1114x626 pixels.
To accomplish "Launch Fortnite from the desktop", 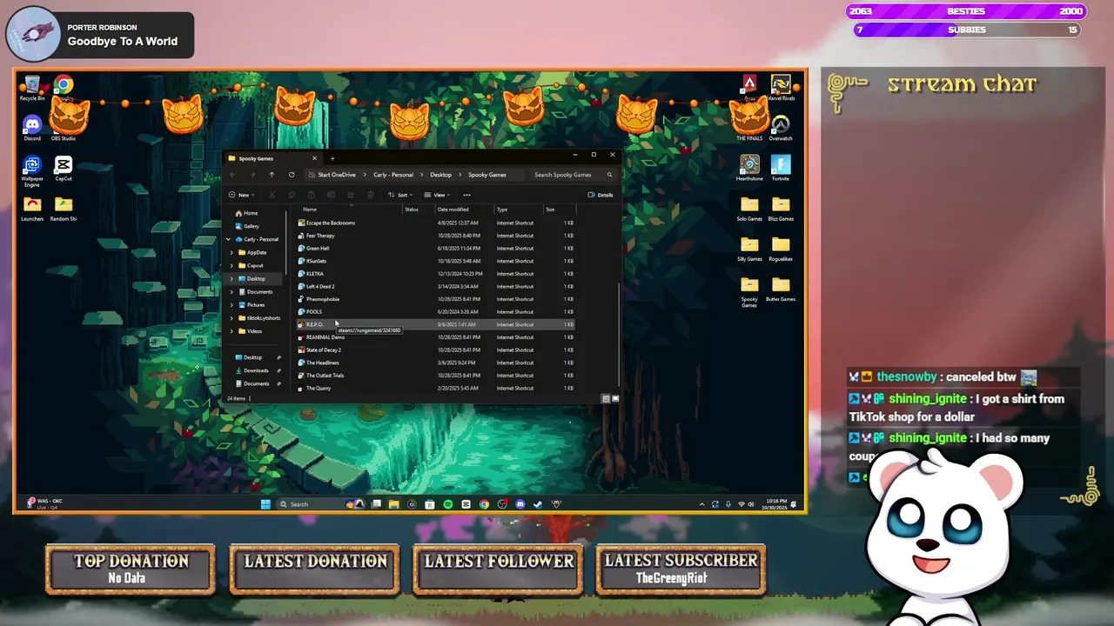I will [781, 168].
